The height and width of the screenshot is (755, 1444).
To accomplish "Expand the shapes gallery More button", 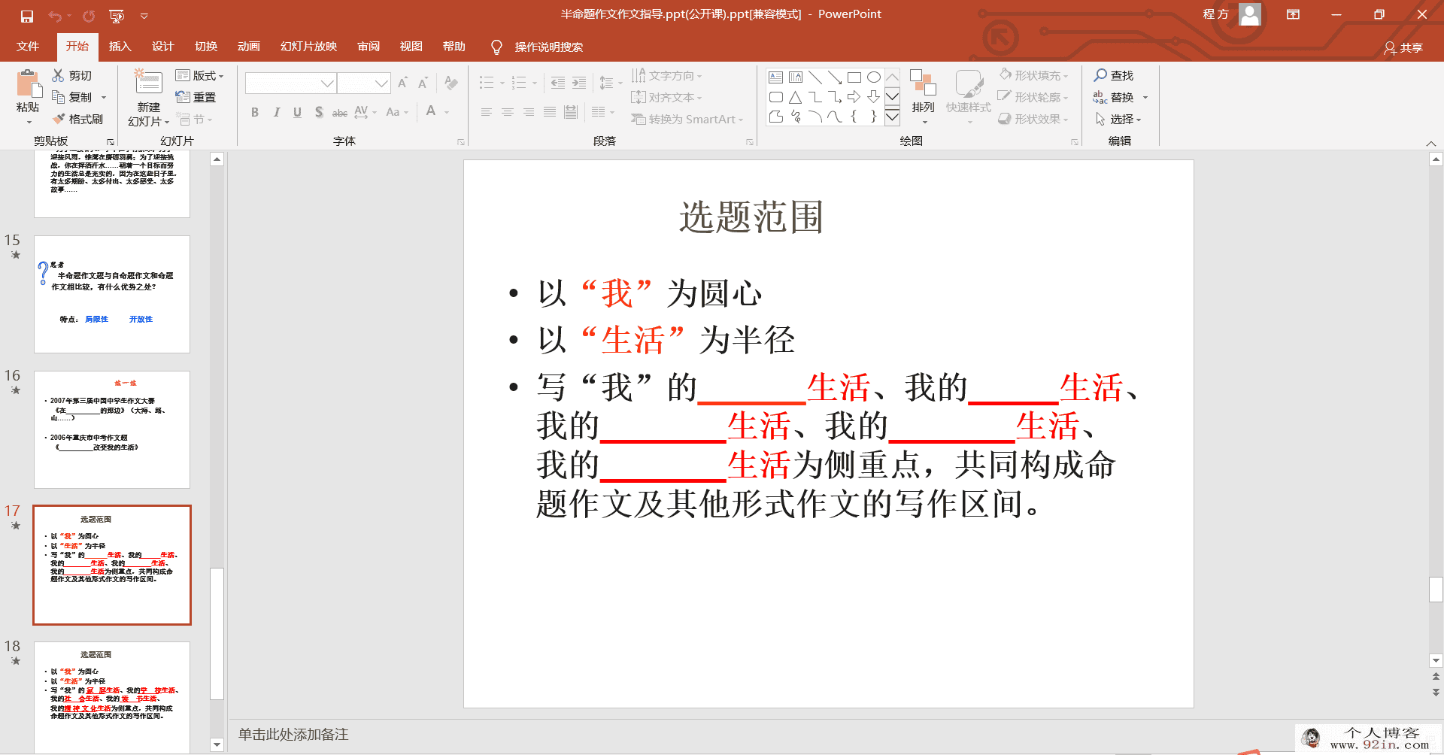I will 892,117.
